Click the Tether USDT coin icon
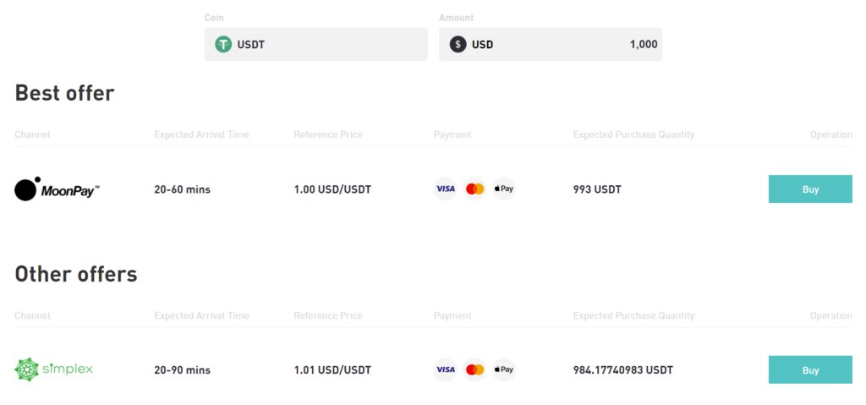The height and width of the screenshot is (405, 866). click(x=223, y=44)
